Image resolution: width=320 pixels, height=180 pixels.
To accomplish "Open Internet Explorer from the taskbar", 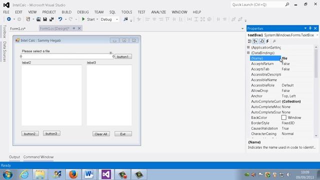I will [x=24, y=174].
